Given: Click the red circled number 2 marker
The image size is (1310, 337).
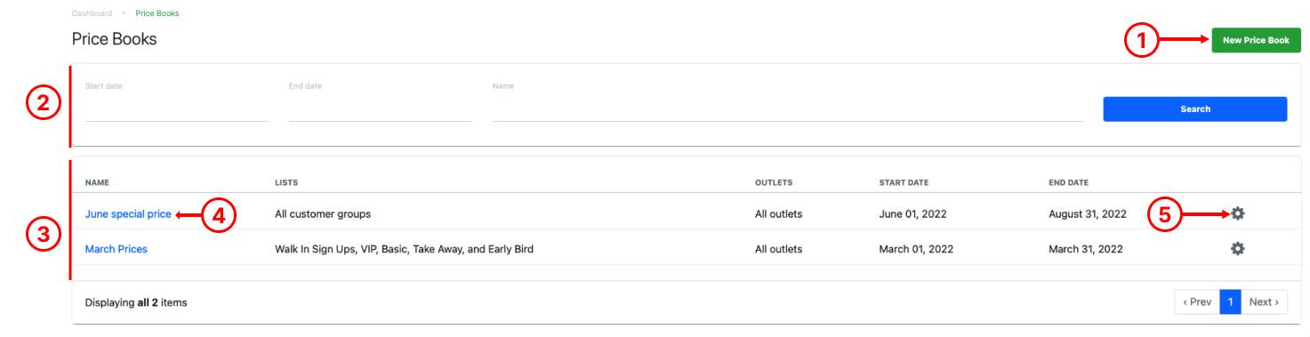Looking at the screenshot, I should [x=43, y=105].
